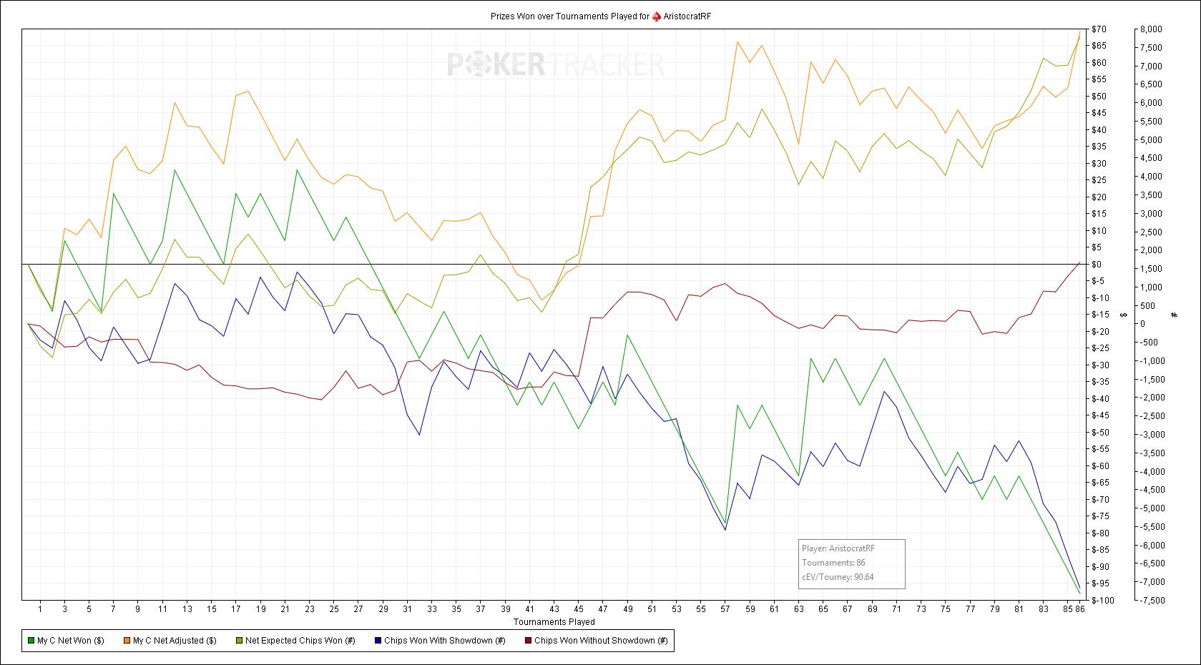
Task: Click the '#' title of the chips axis
Action: 1175,315
